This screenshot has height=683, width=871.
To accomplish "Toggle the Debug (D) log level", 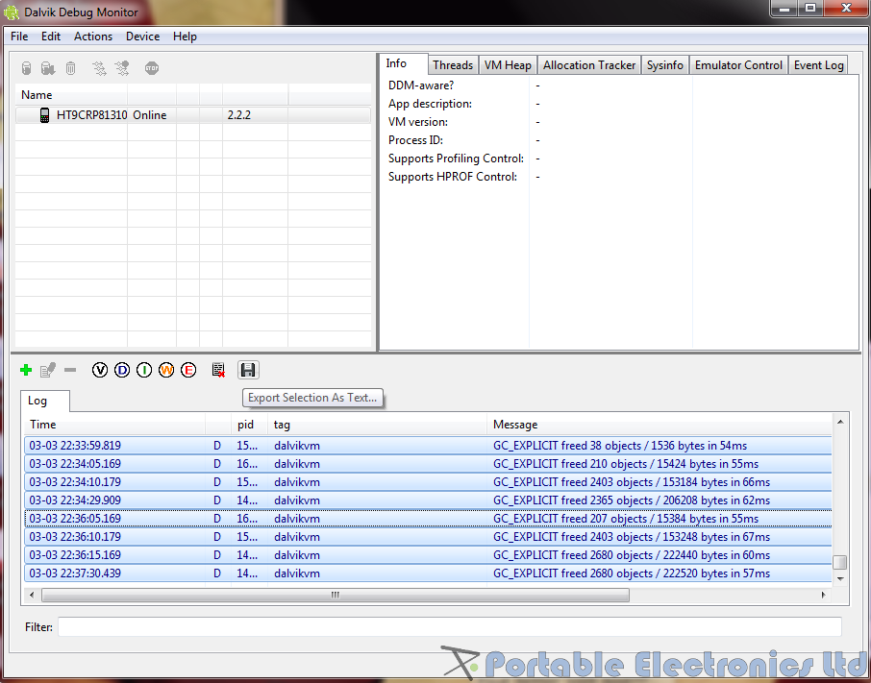I will coord(122,370).
